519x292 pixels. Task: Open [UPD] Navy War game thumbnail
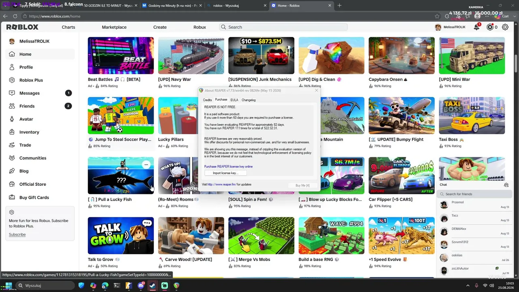click(x=191, y=56)
